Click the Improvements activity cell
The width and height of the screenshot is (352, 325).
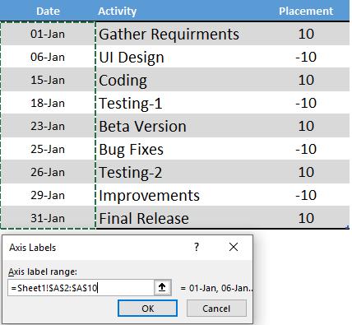pyautogui.click(x=179, y=195)
